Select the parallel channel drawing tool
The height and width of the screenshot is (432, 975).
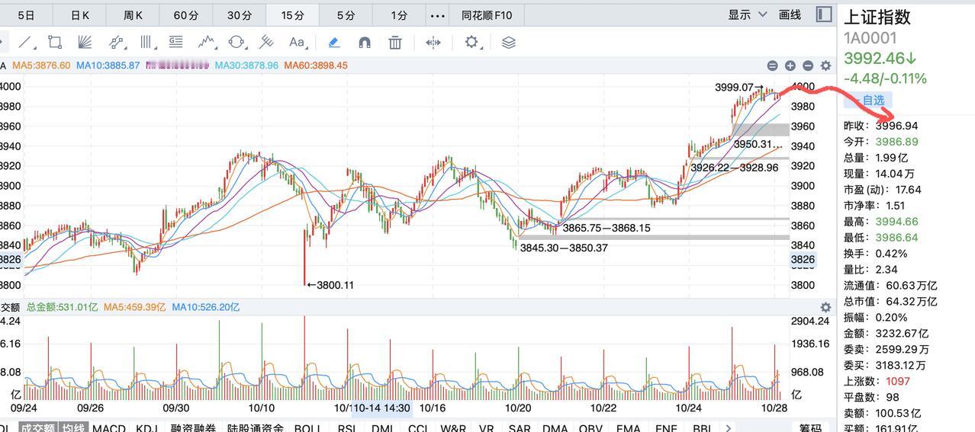(x=116, y=42)
